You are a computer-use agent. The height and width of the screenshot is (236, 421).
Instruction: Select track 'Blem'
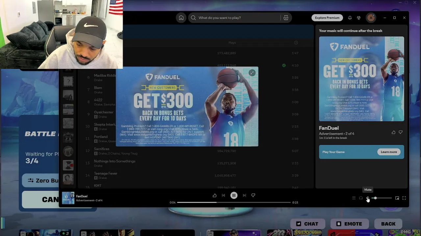coord(98,88)
